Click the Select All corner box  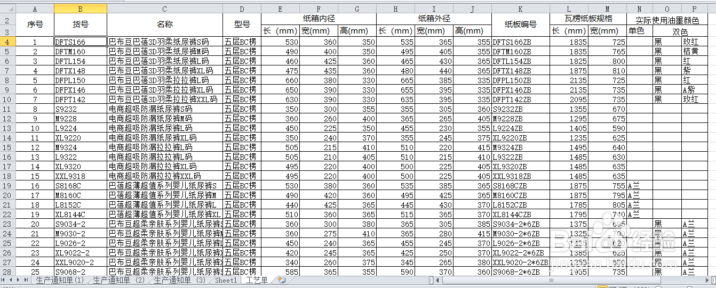click(7, 9)
